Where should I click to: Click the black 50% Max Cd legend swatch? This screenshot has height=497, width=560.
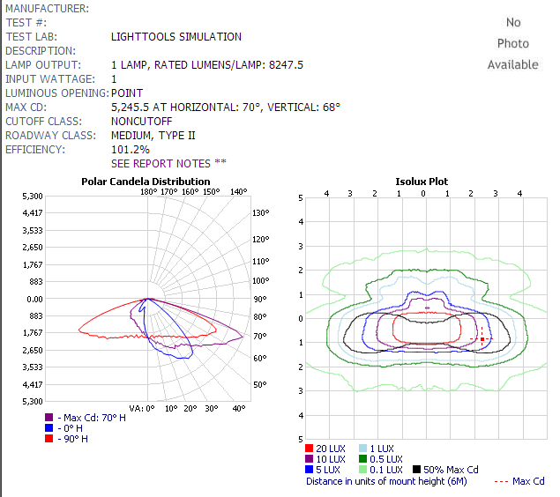[417, 470]
